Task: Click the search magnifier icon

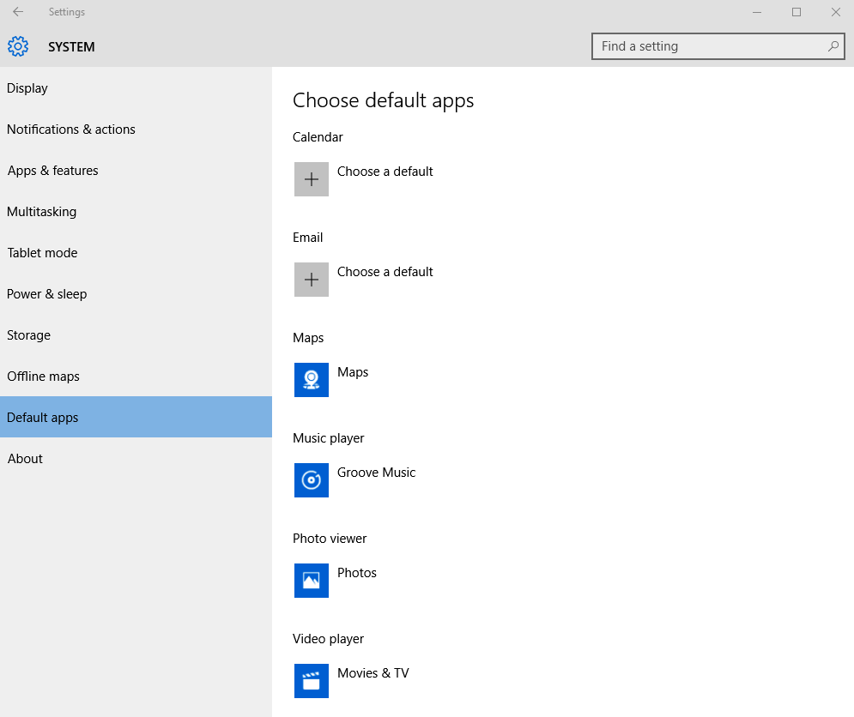Action: pyautogui.click(x=833, y=46)
